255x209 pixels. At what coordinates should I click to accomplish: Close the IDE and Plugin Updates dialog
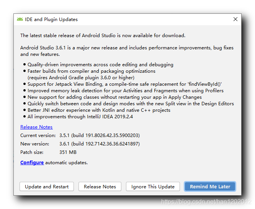[x=235, y=19]
